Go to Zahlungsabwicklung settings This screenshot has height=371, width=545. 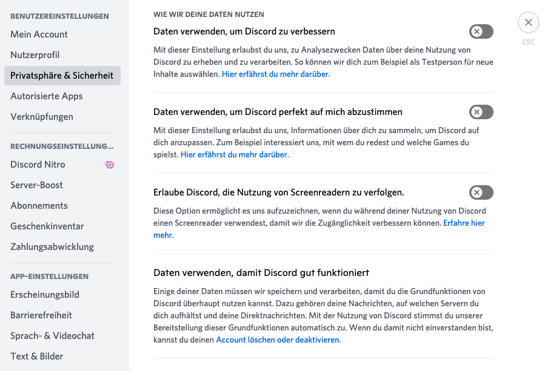coord(52,247)
